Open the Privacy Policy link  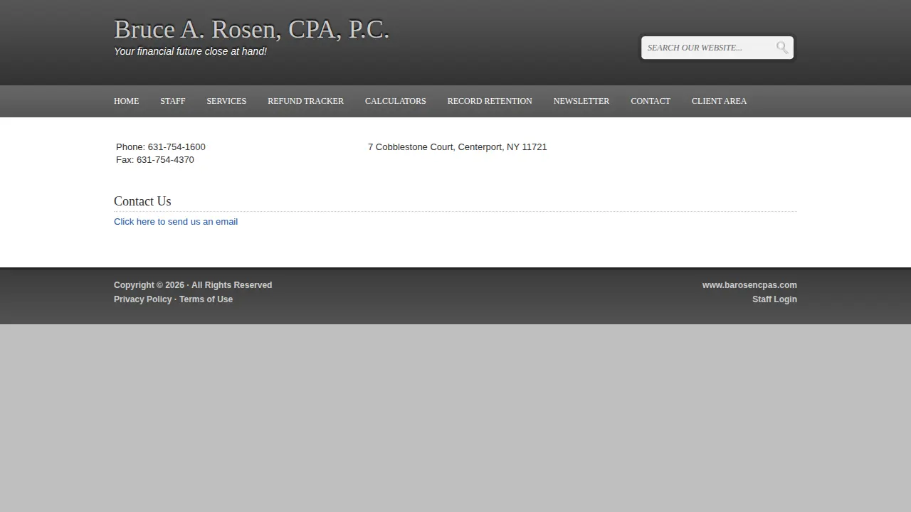142,299
